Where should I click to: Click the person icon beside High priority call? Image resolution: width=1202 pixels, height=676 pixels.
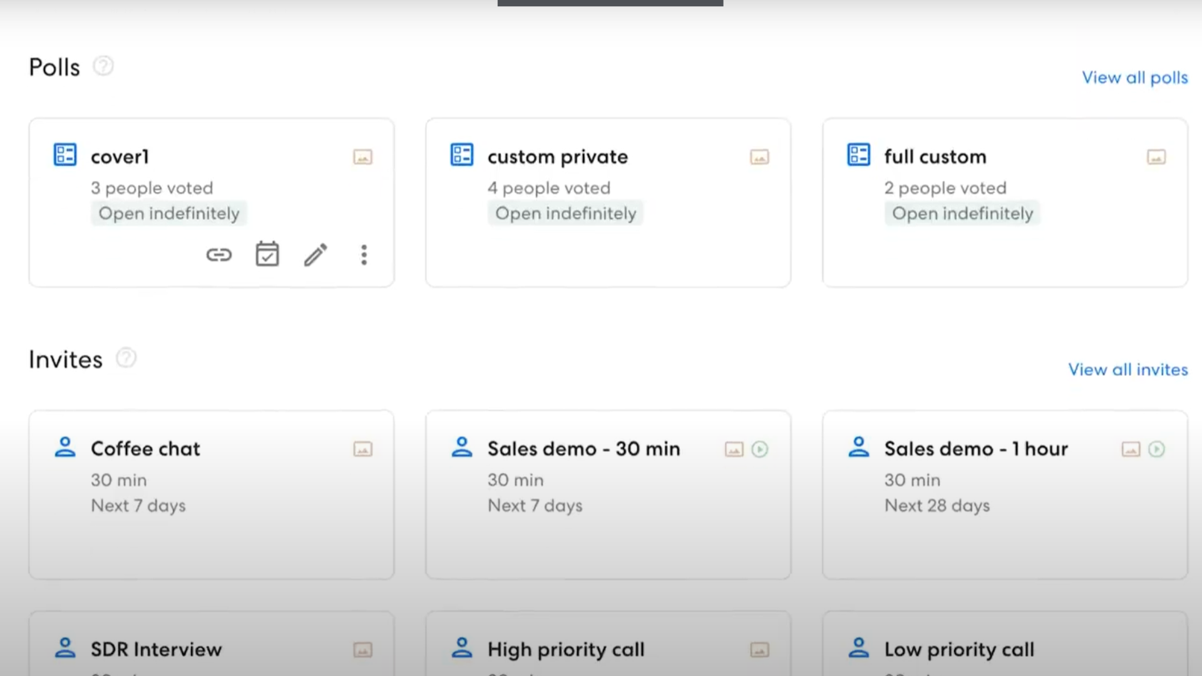point(462,648)
